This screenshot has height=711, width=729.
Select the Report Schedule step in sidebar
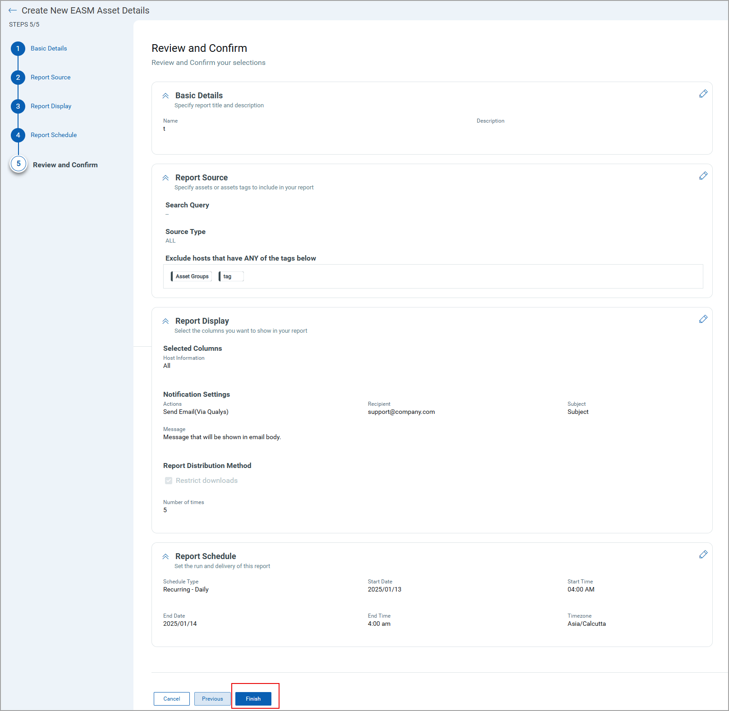click(53, 135)
